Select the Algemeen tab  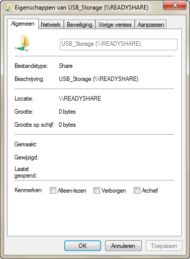23,24
